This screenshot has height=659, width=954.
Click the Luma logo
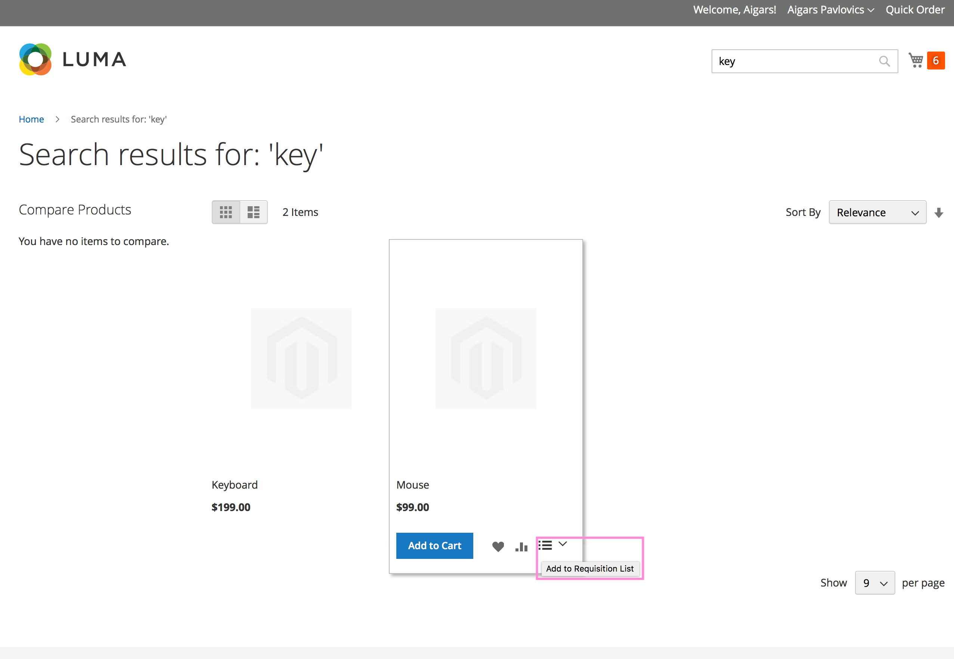[73, 59]
